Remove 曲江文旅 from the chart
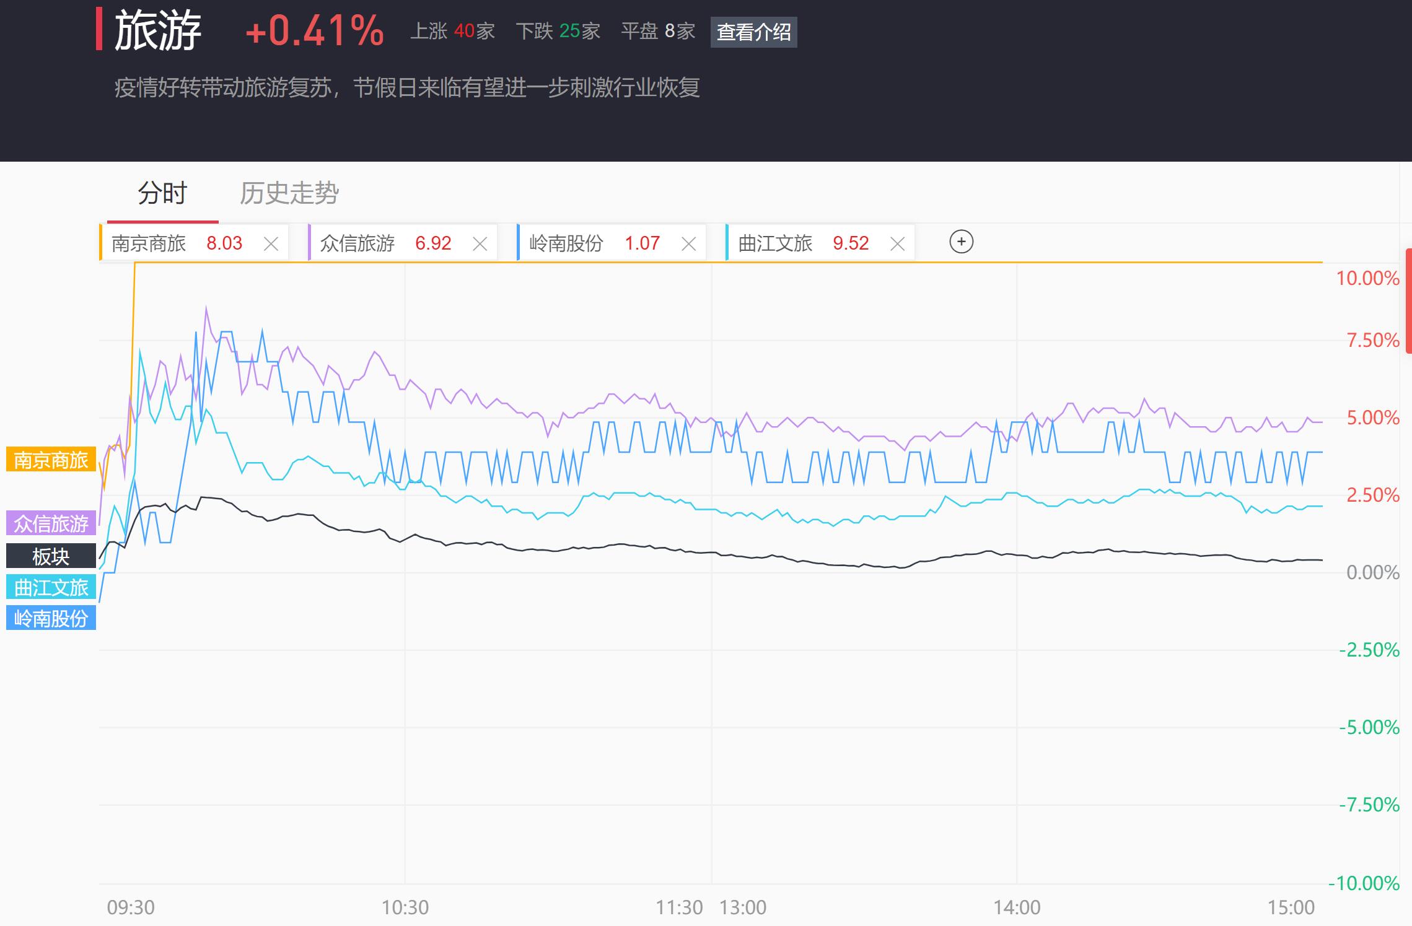This screenshot has width=1412, height=926. coord(897,244)
